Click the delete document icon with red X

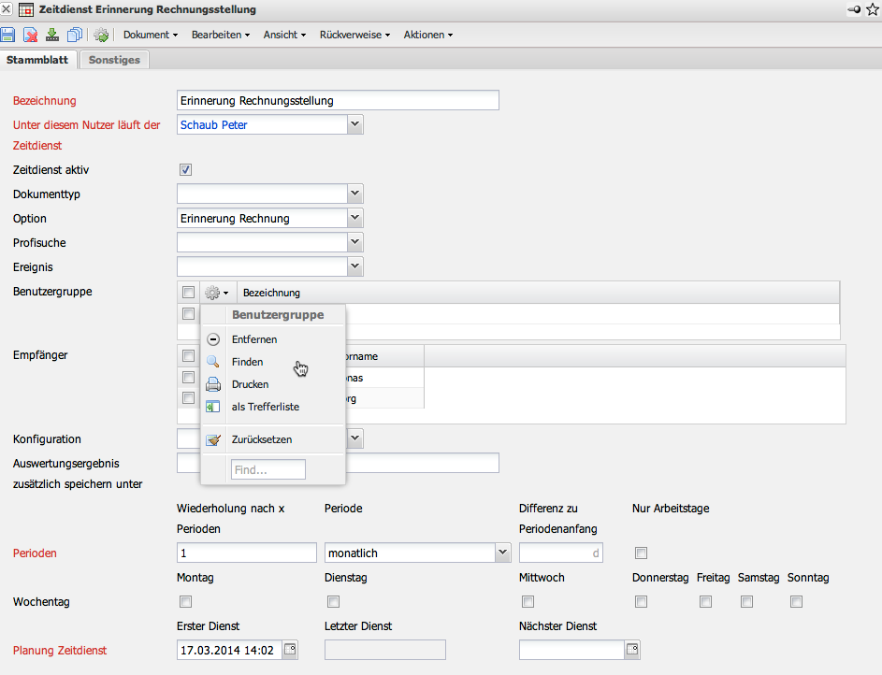(x=31, y=35)
